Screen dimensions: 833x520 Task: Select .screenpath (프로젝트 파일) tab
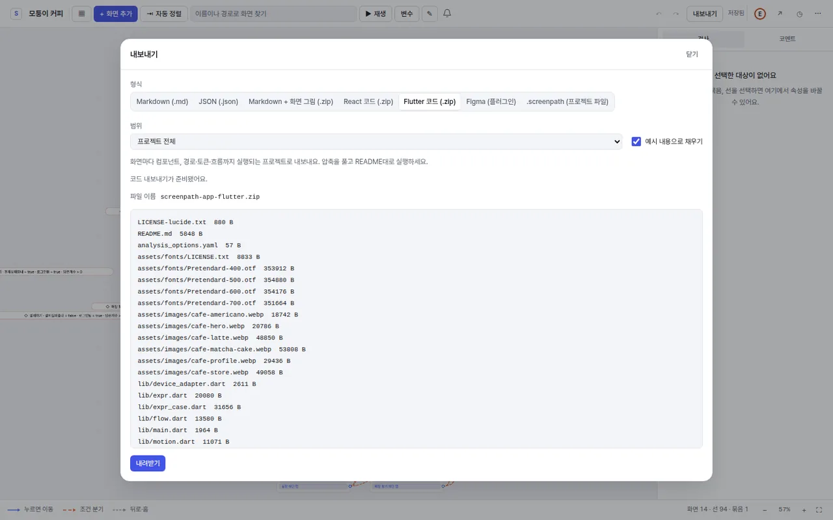(x=568, y=101)
